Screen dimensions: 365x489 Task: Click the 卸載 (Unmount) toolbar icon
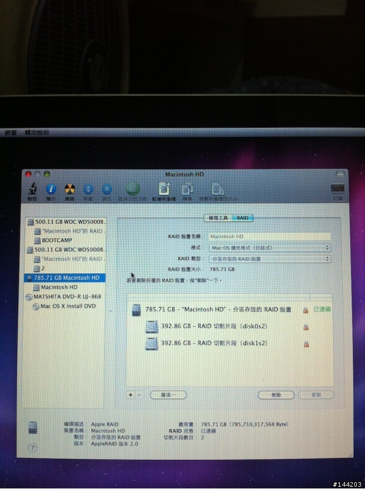tap(88, 189)
